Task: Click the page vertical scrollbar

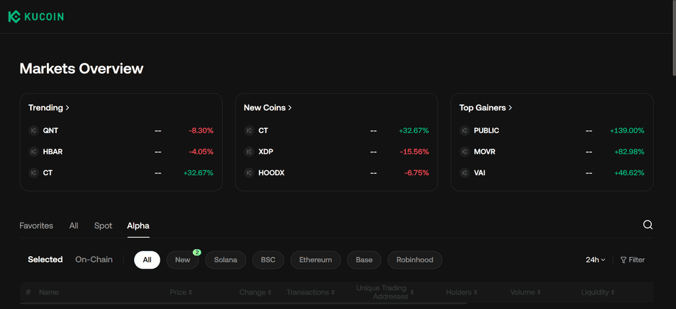Action: pos(673,38)
